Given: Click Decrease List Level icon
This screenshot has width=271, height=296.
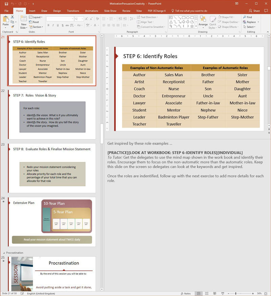Looking at the screenshot, I should click(120, 19).
